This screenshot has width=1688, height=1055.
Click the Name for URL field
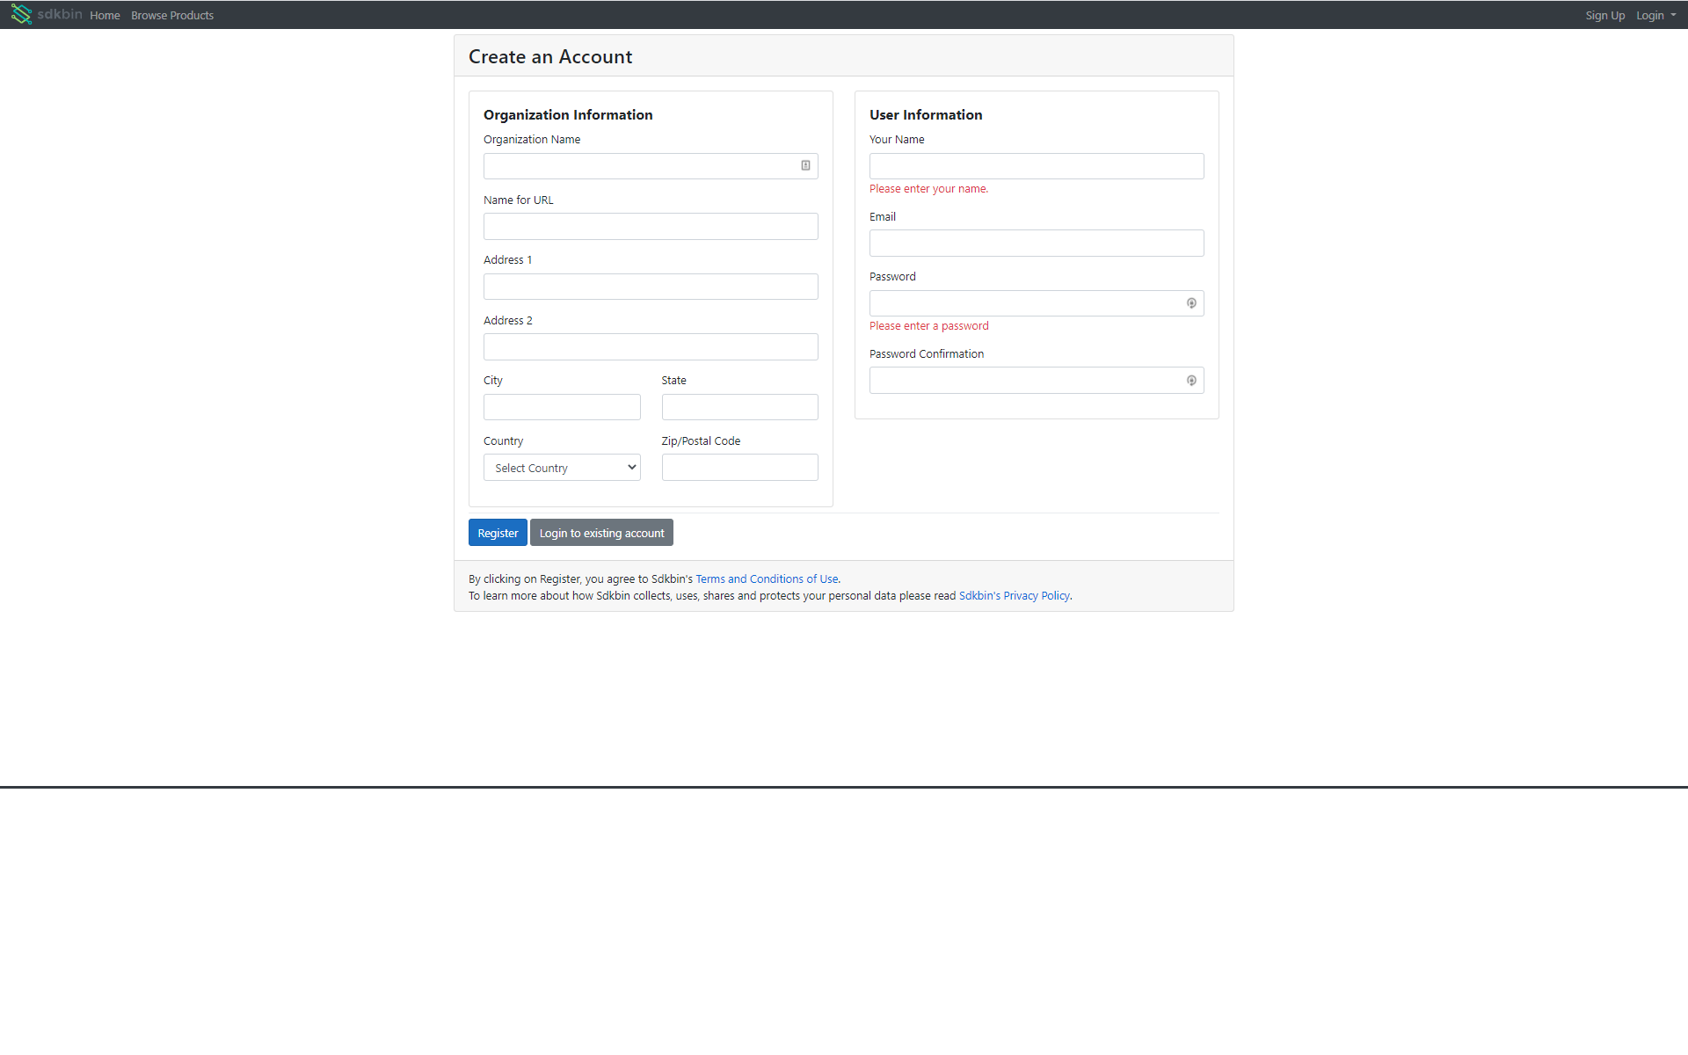tap(651, 226)
